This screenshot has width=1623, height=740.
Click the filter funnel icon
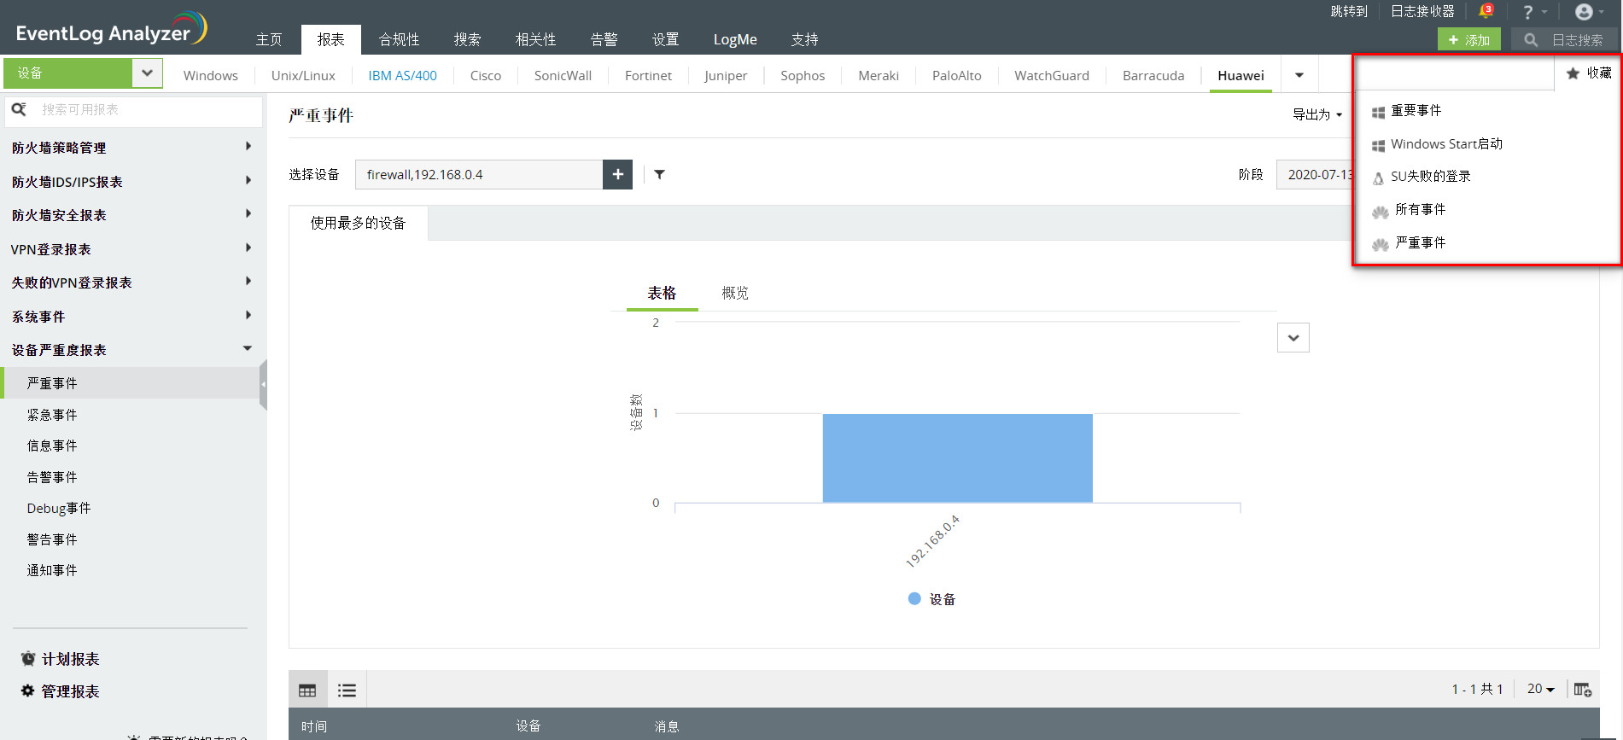pos(659,174)
